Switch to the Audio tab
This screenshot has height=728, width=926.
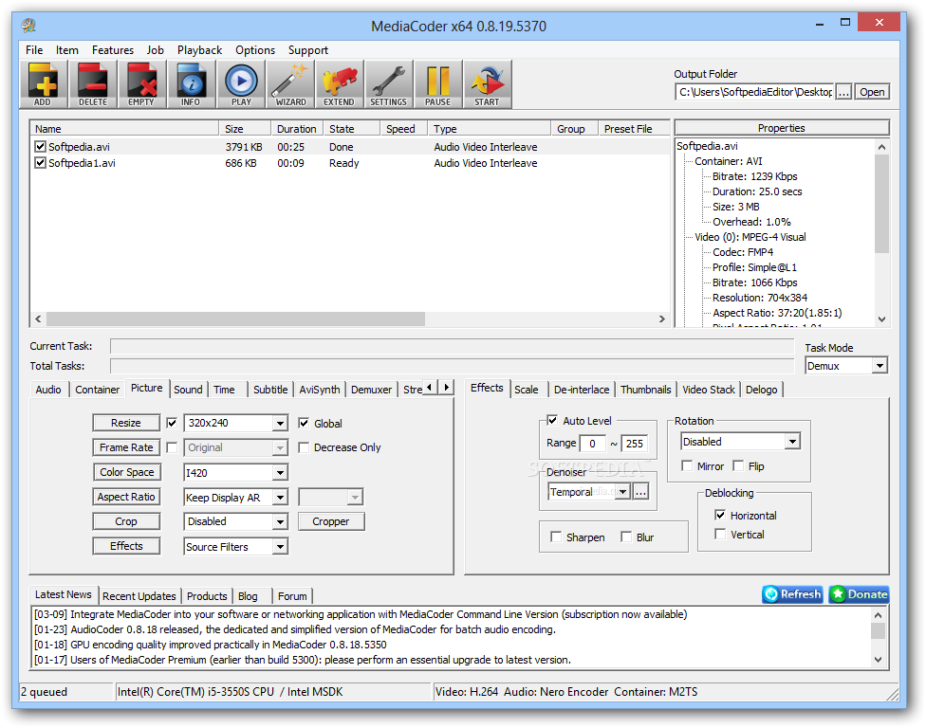[x=48, y=390]
